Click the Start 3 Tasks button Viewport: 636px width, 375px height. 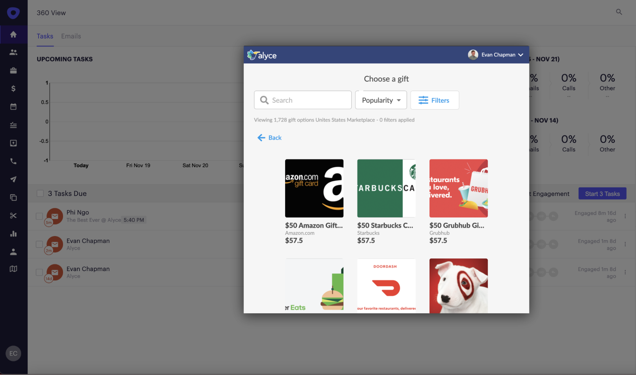coord(602,194)
